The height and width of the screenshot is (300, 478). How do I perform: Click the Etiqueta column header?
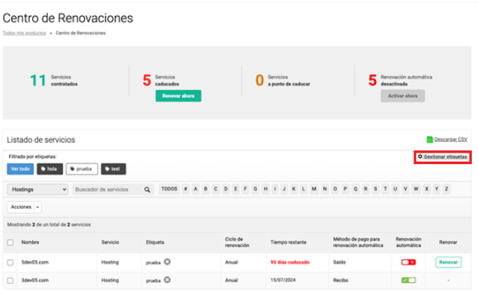[x=155, y=242]
